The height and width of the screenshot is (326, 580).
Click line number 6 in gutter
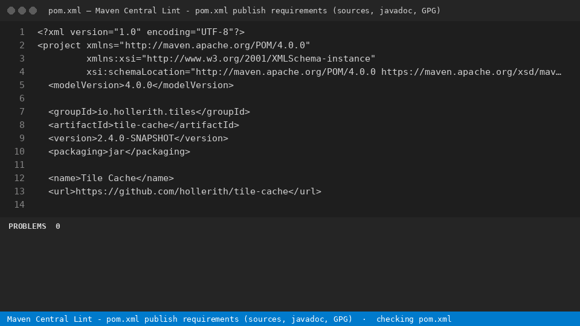tap(22, 98)
